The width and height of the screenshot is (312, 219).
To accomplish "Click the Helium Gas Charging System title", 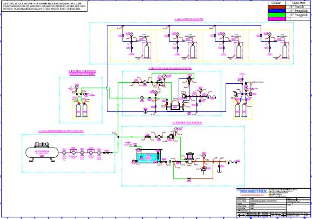I will coord(170,68).
